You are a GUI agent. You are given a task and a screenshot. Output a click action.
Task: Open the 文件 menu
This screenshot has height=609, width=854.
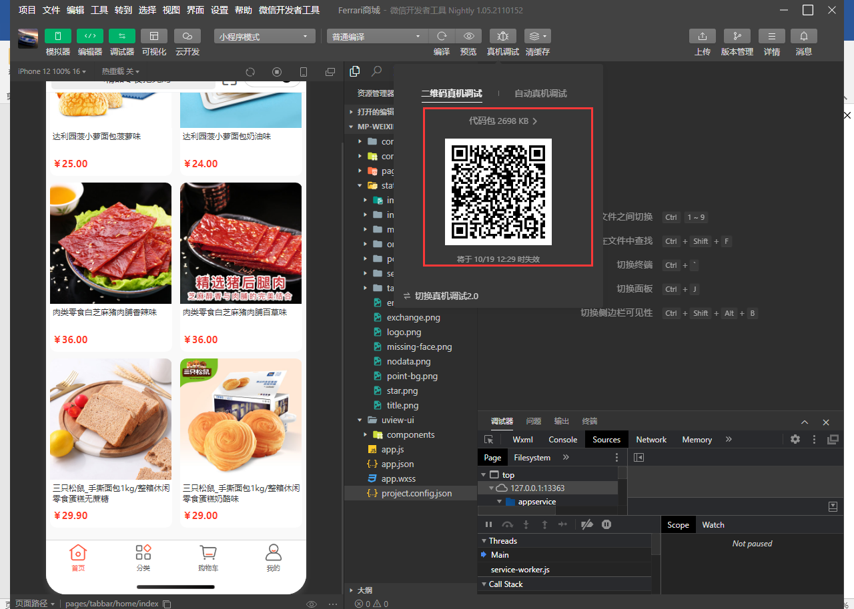[51, 10]
